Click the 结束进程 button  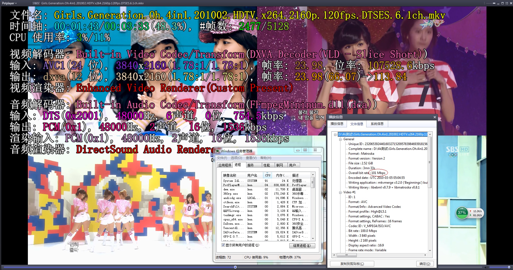click(302, 246)
